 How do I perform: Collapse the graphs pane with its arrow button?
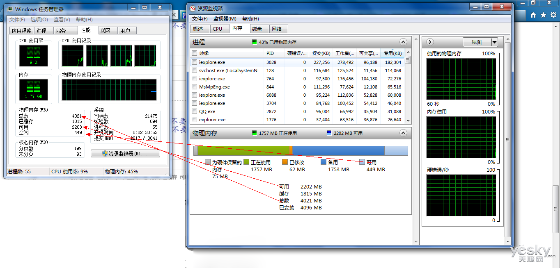[x=430, y=42]
